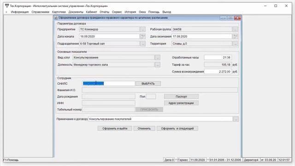Open the Окна menu

point(142,12)
